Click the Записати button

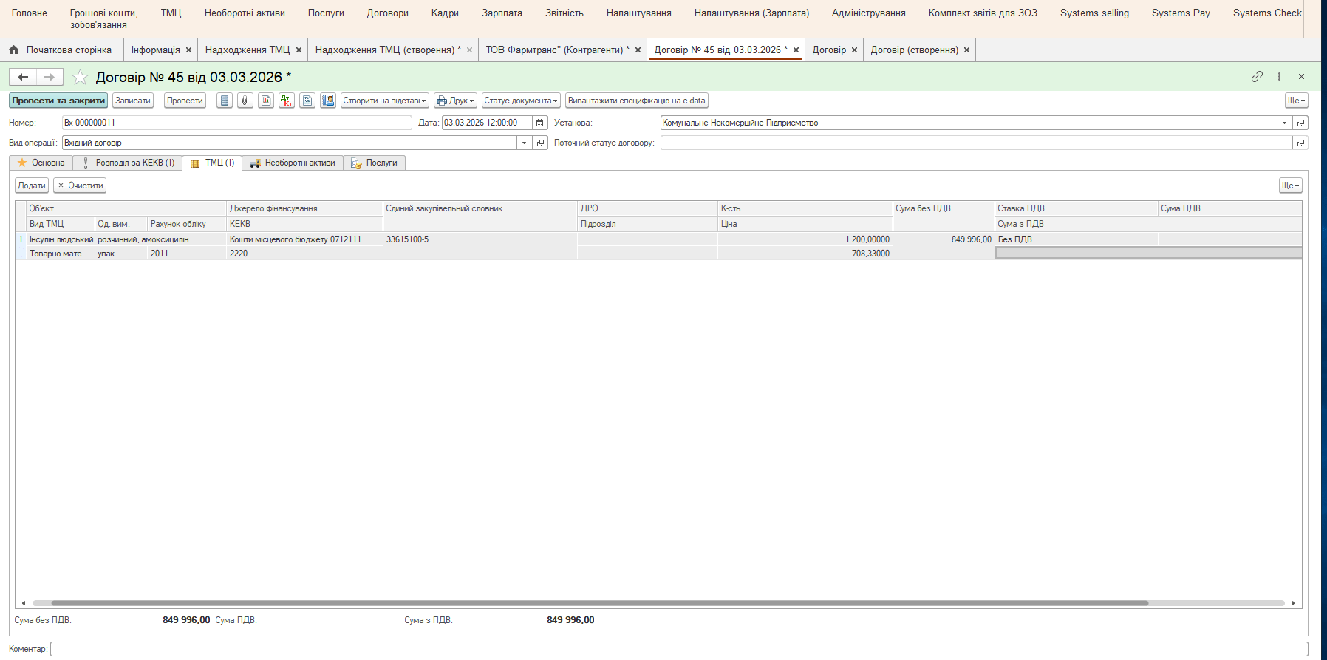click(133, 101)
